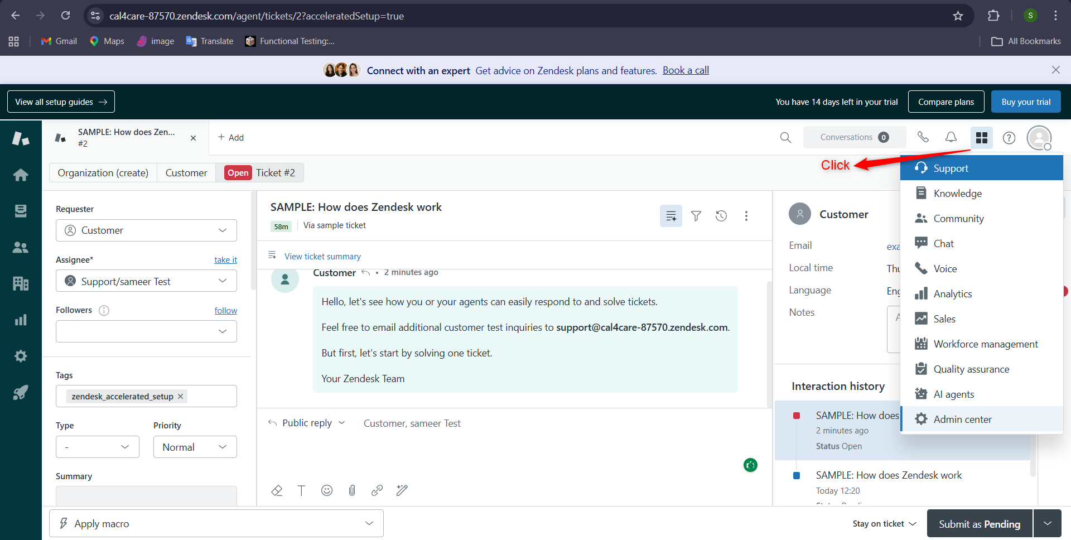This screenshot has width=1071, height=540.
Task: Add a new tab with Add button
Action: 231,137
